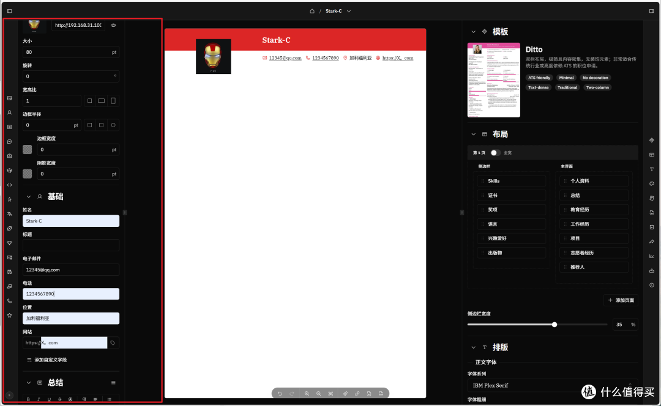
Task: Collapse the 模板 section
Action: (x=473, y=32)
